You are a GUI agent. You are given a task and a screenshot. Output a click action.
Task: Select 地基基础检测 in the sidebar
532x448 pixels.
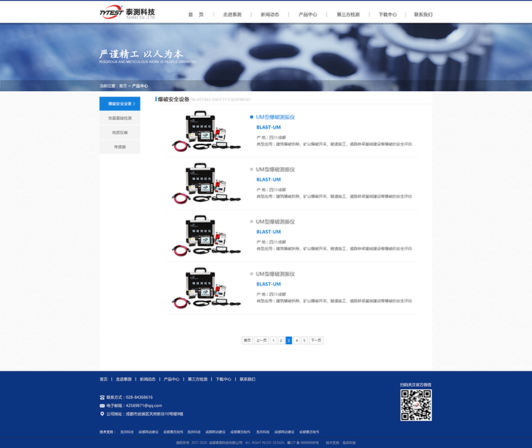[120, 118]
